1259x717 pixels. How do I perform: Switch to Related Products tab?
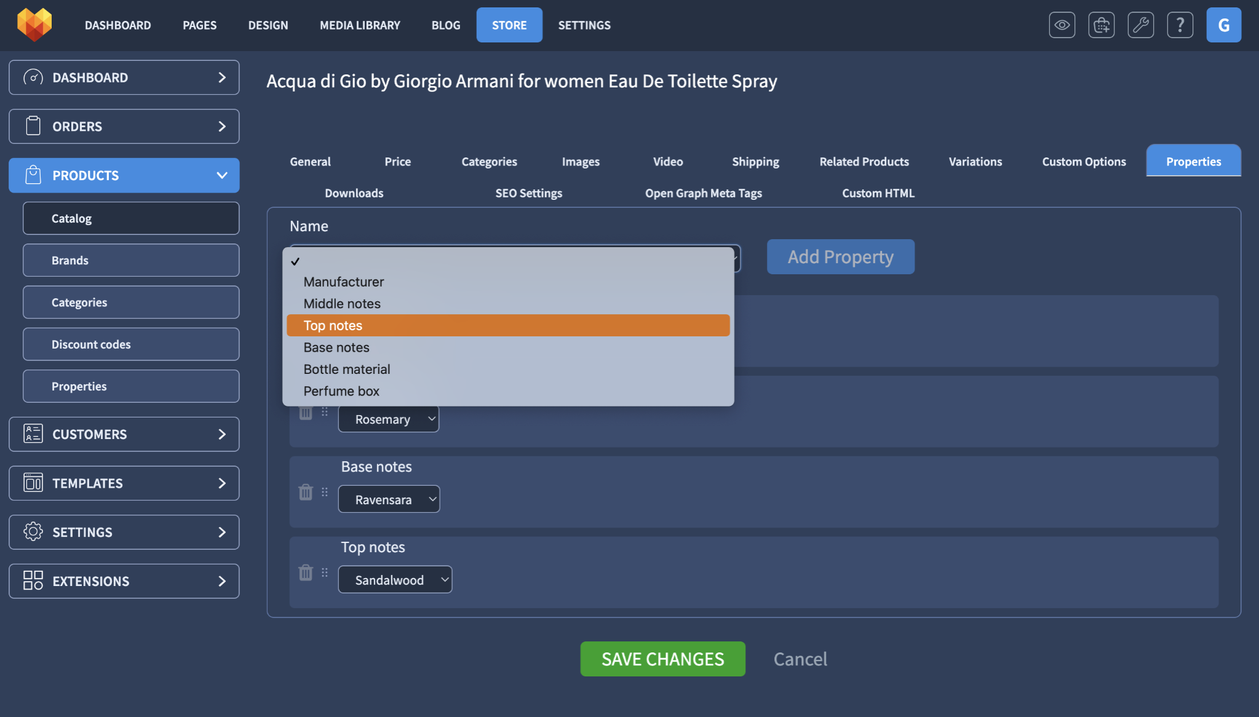point(864,161)
